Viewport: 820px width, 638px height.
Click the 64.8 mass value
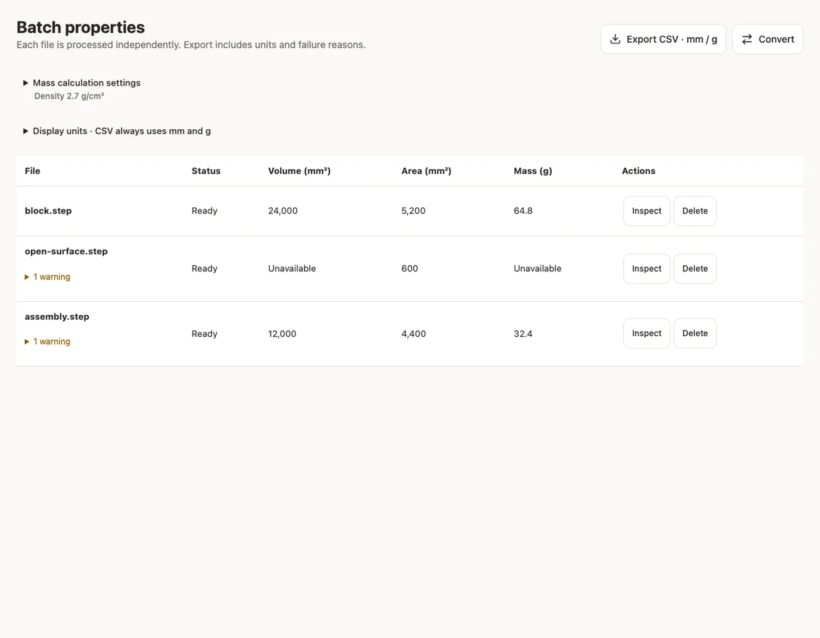523,211
